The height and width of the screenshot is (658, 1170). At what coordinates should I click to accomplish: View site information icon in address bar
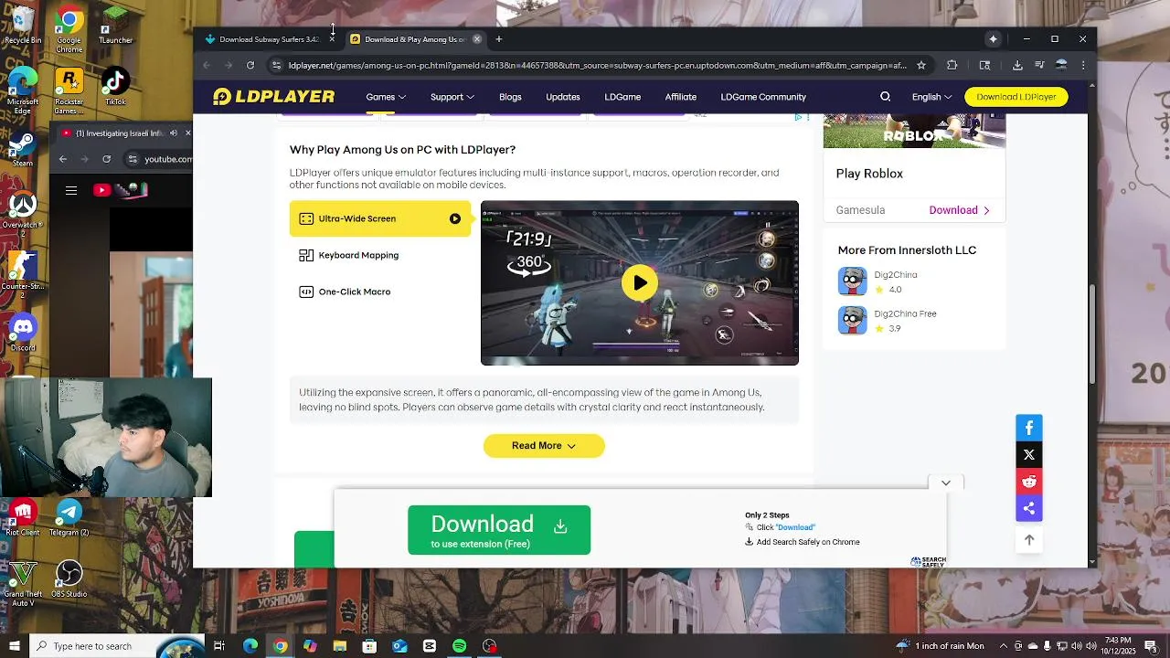coord(276,65)
